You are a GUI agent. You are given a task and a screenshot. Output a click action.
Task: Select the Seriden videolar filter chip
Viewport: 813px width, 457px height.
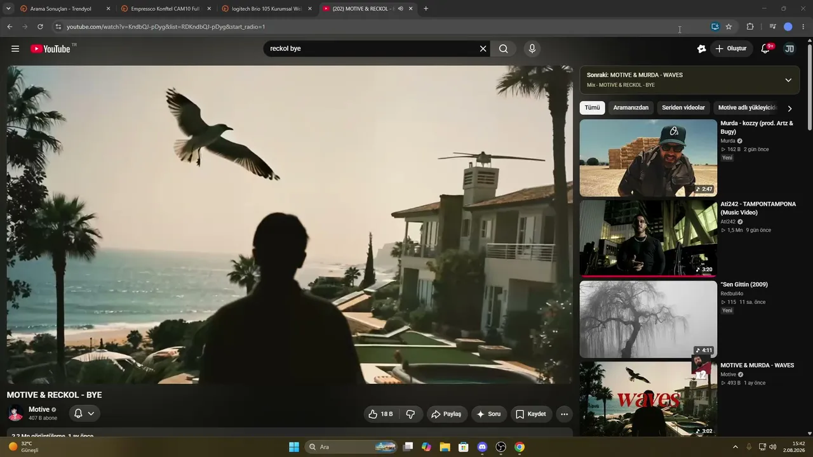coord(683,108)
